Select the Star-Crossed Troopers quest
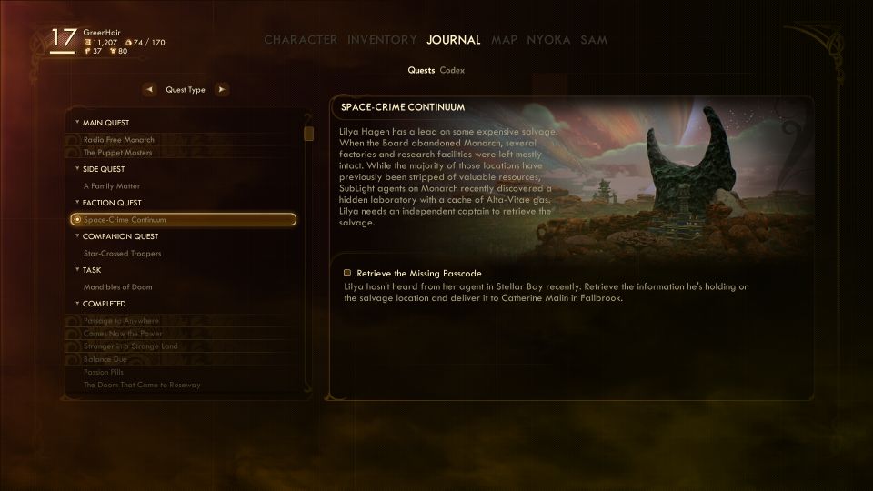 (123, 254)
